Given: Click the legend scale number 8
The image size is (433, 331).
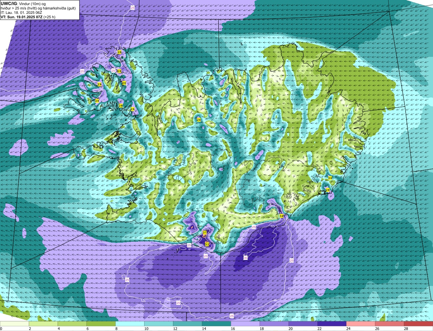Looking at the screenshot, I should (116, 329).
